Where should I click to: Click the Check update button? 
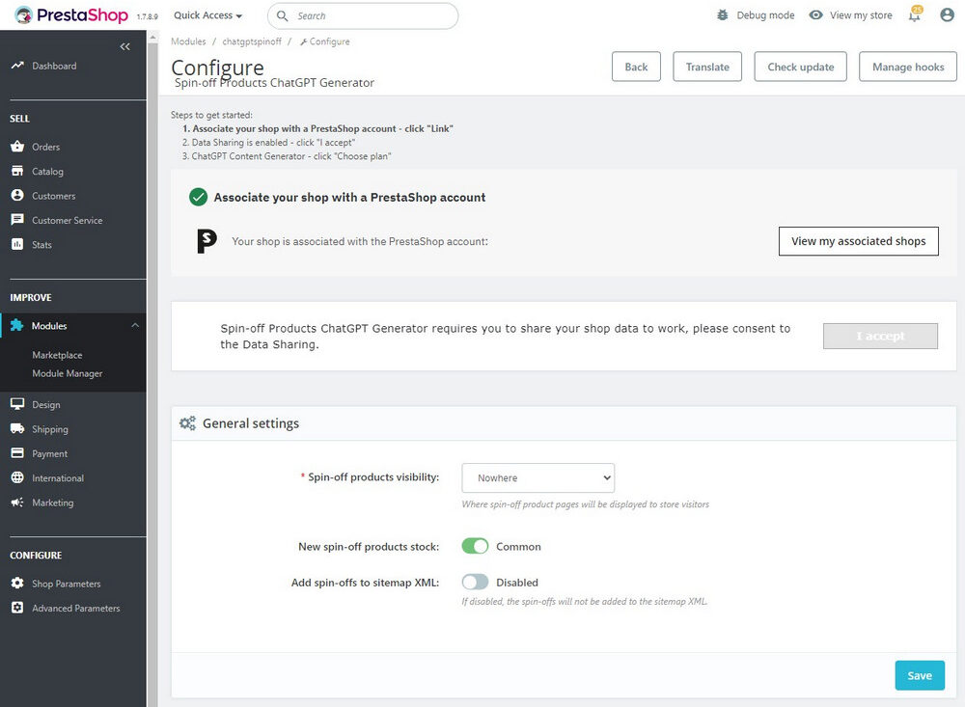click(801, 68)
